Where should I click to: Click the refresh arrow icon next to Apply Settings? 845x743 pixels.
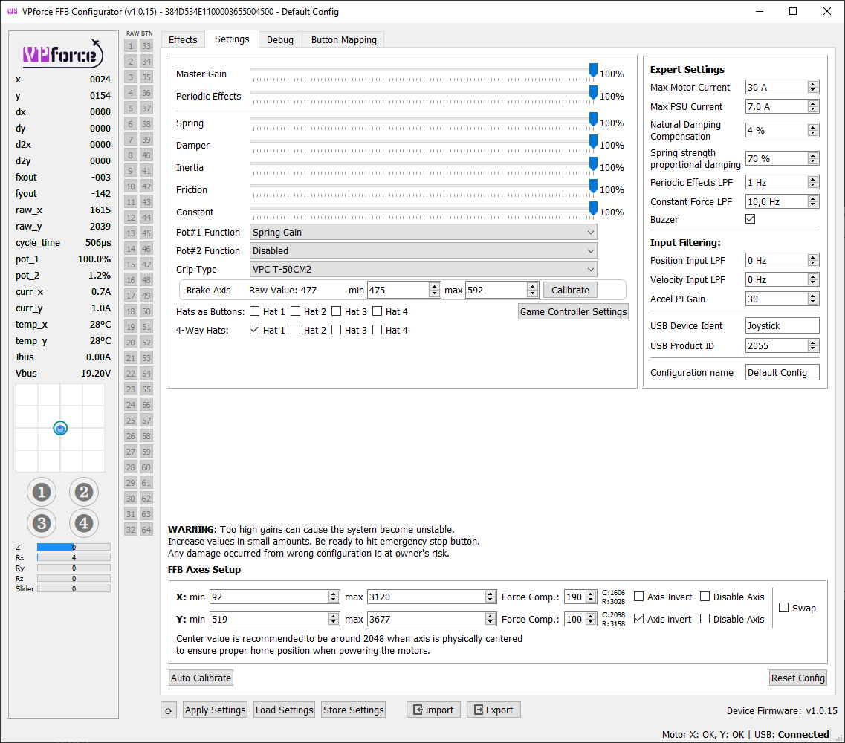(x=169, y=710)
